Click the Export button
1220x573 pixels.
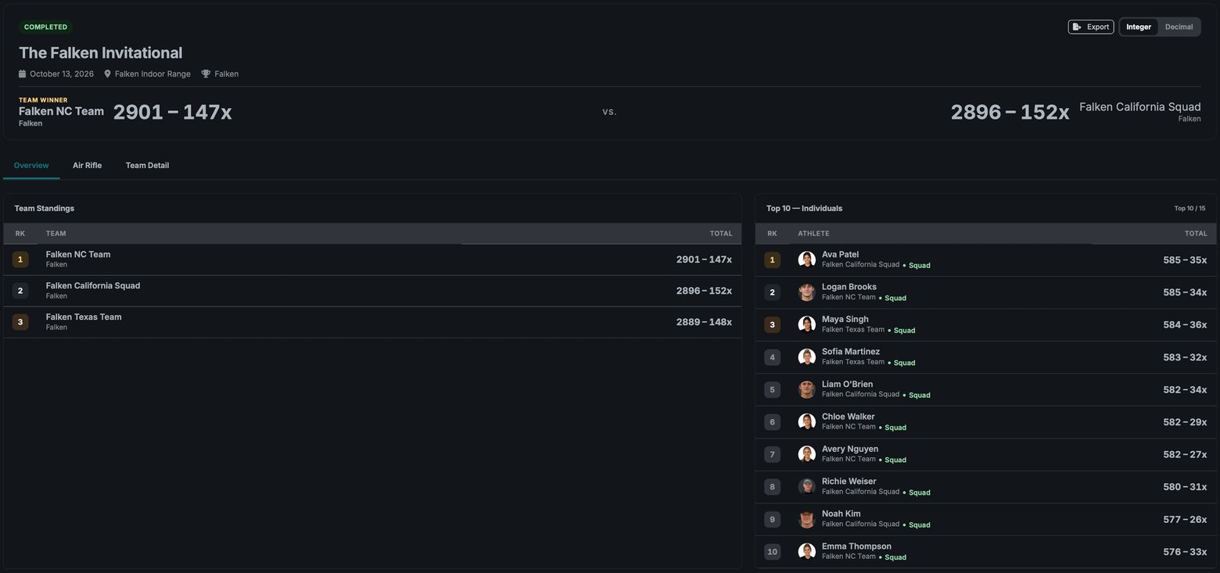point(1091,27)
